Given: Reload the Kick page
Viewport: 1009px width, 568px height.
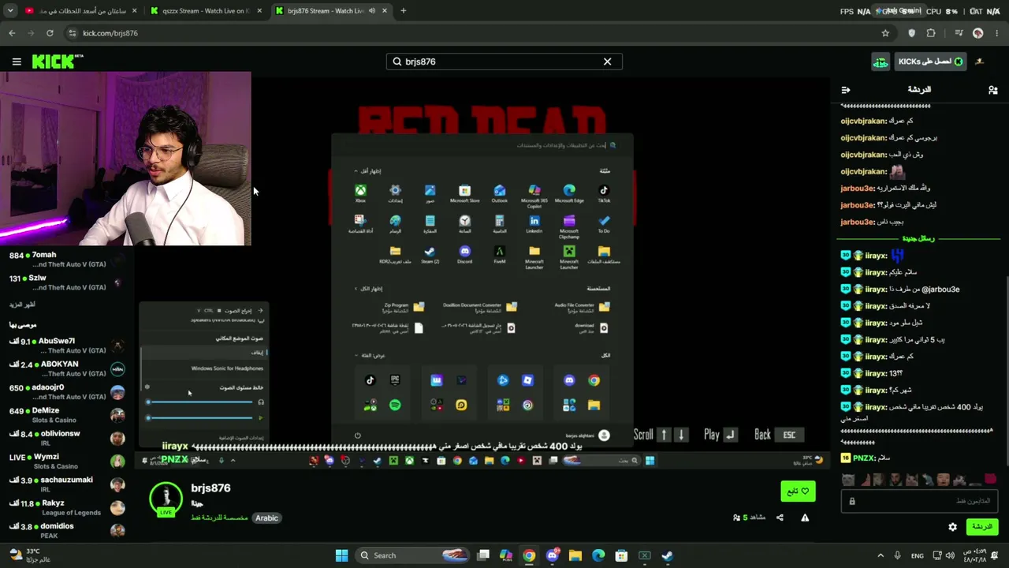Looking at the screenshot, I should pos(50,33).
